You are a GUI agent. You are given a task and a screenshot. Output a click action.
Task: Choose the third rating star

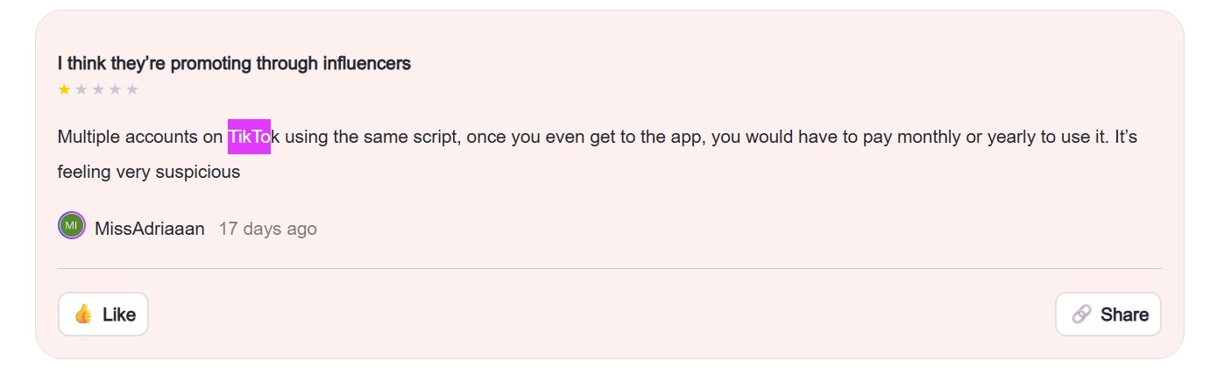click(98, 89)
